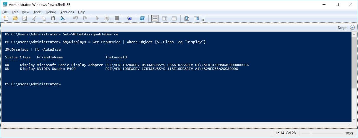The width and height of the screenshot is (358, 138).
Task: Open the Tools menu
Action: click(38, 12)
